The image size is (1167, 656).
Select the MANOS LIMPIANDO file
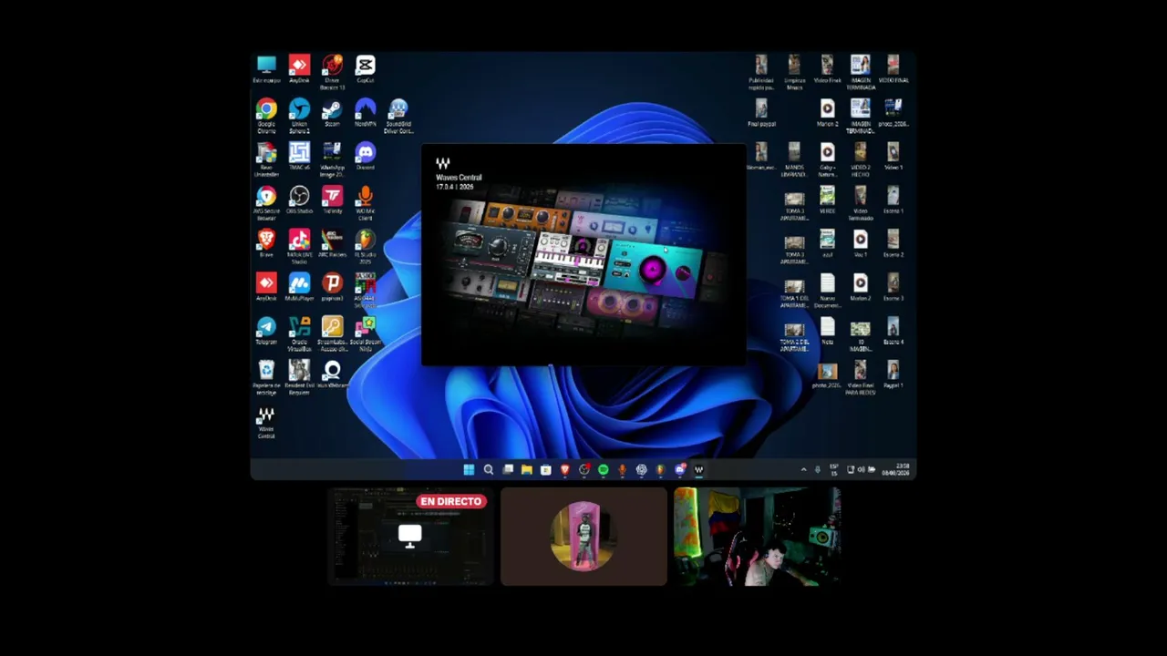coord(794,159)
